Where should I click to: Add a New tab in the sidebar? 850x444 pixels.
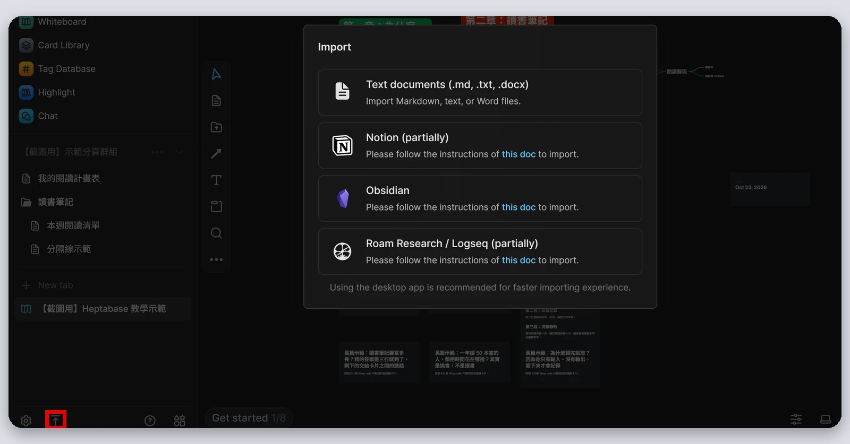(x=47, y=285)
